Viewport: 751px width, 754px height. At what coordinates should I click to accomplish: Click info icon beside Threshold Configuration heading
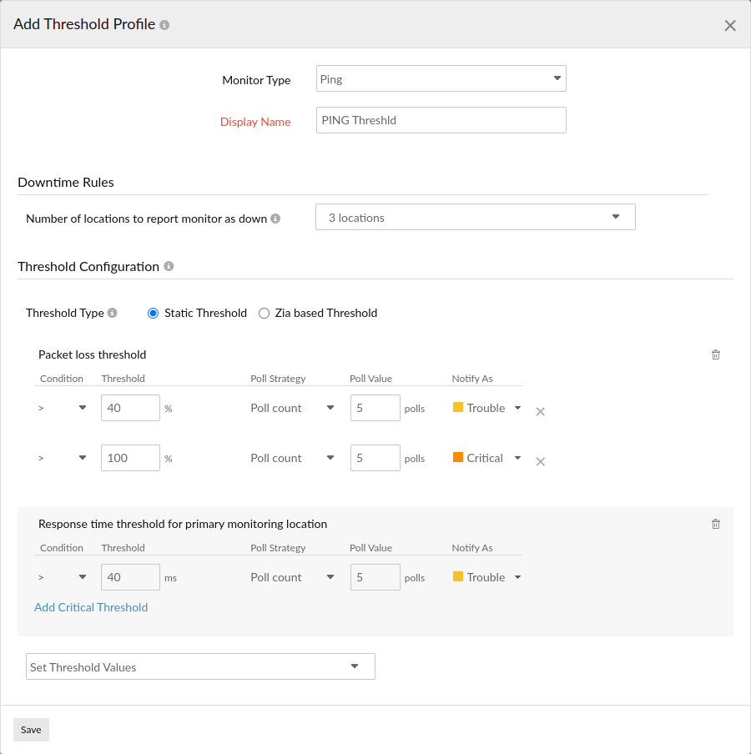[169, 267]
